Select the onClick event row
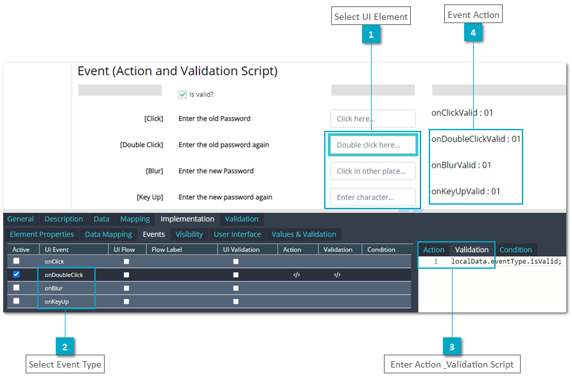The image size is (572, 381). [209, 262]
